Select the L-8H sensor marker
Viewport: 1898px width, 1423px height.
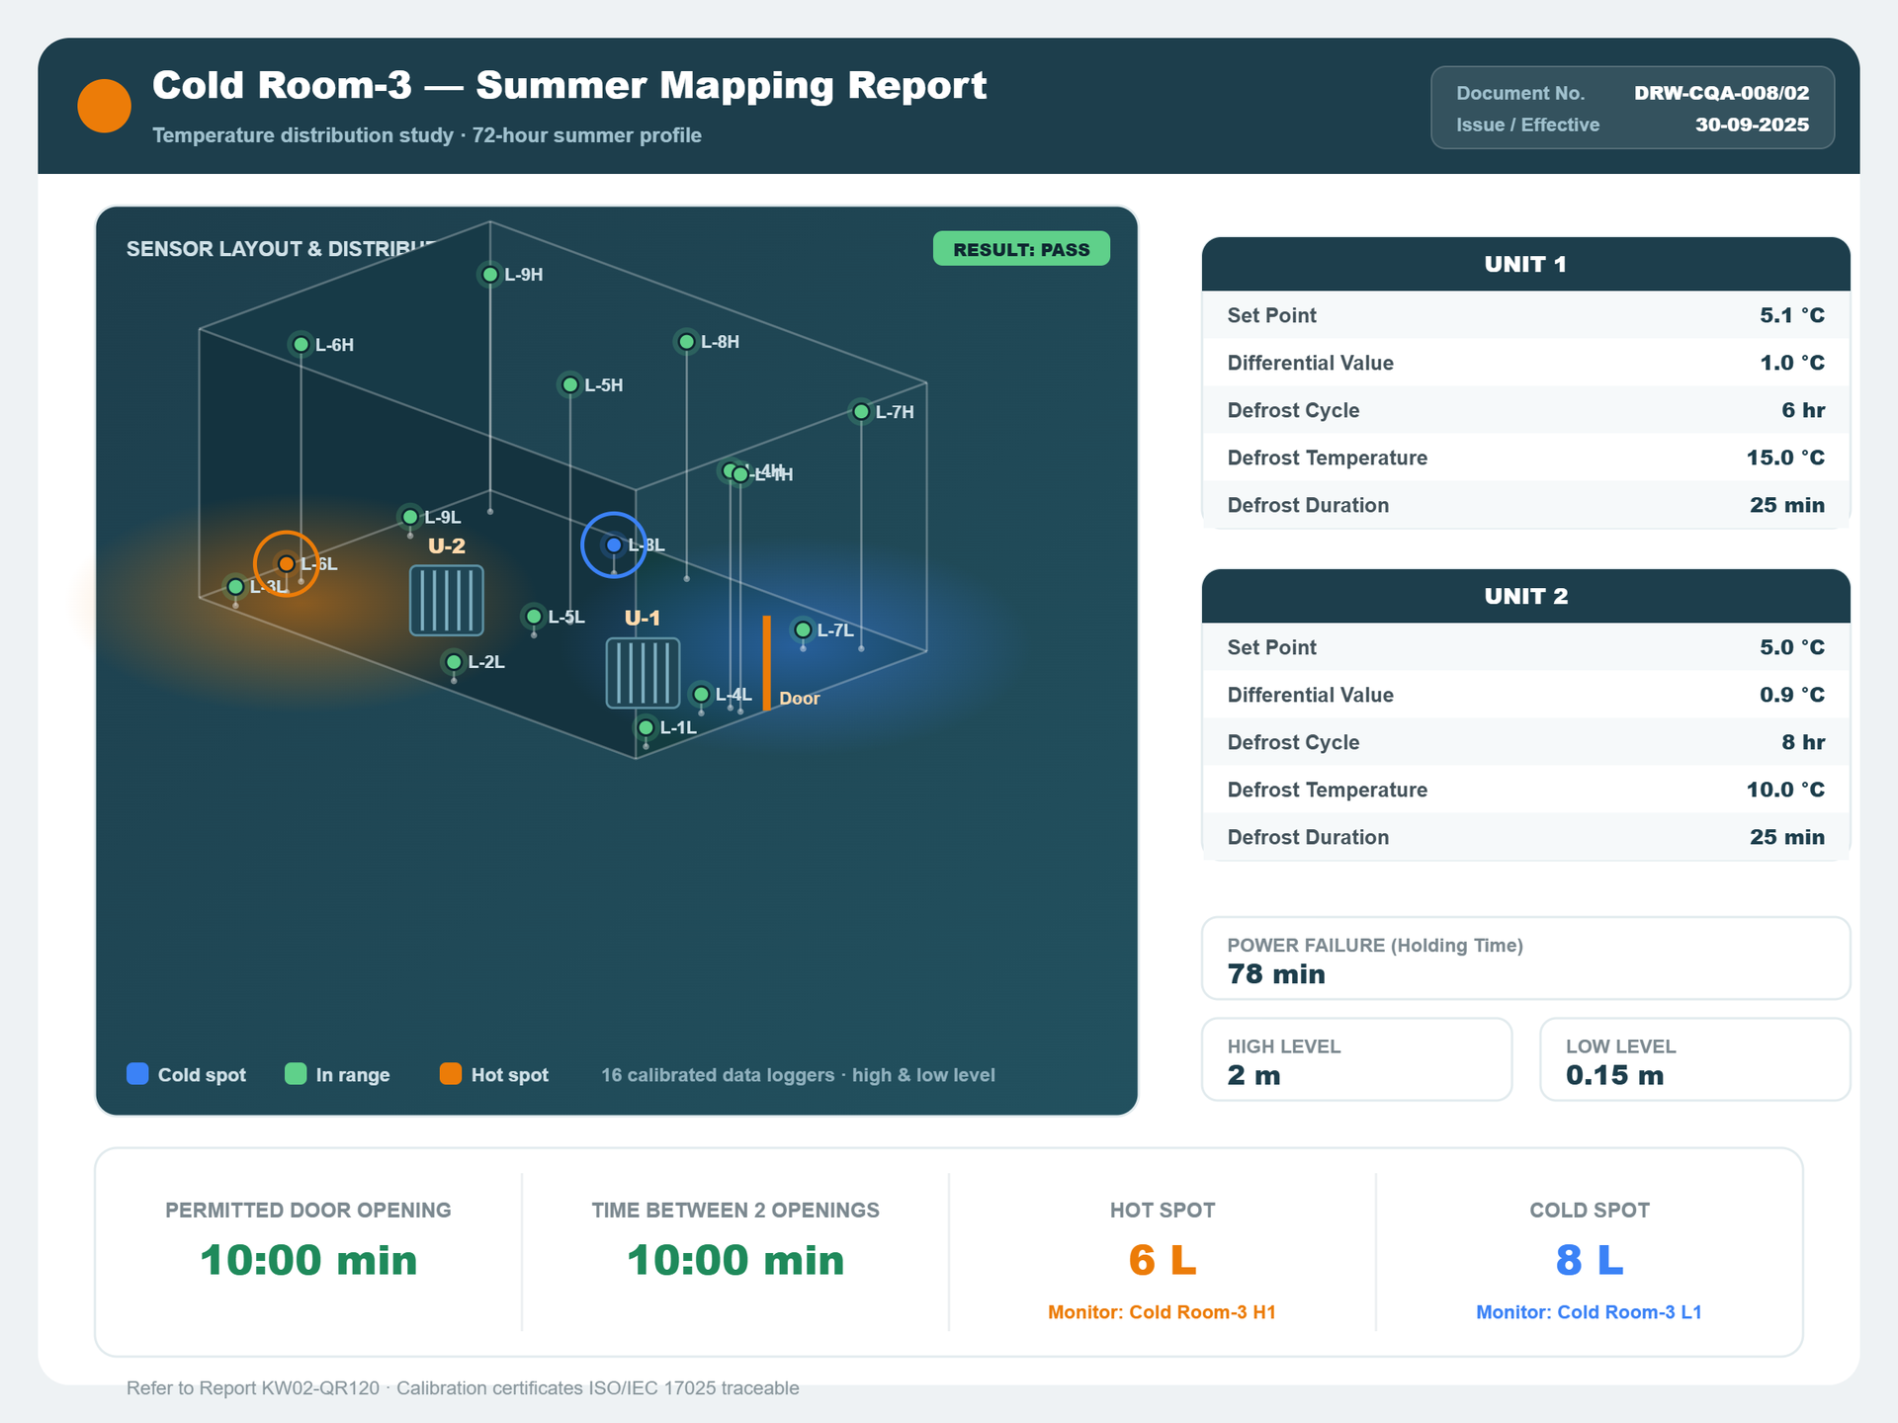(686, 342)
